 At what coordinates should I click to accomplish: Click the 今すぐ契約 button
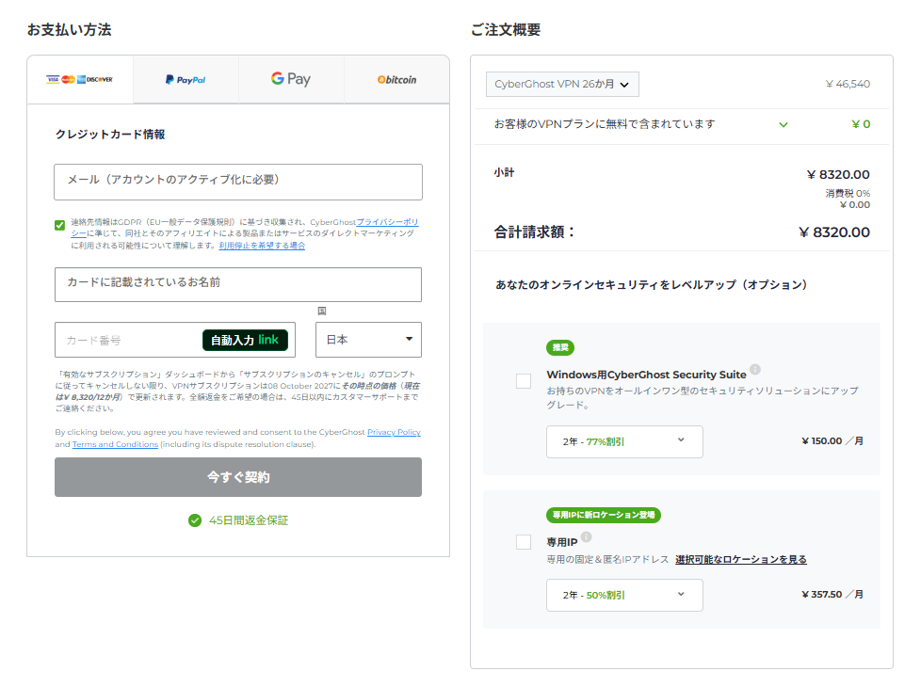pyautogui.click(x=238, y=477)
